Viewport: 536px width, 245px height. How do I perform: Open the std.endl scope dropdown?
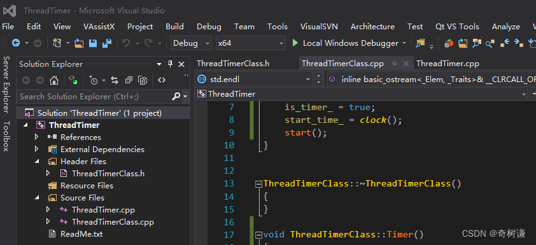pyautogui.click(x=308, y=80)
